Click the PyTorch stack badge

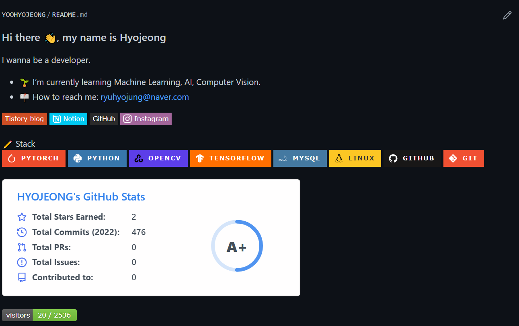coord(34,158)
